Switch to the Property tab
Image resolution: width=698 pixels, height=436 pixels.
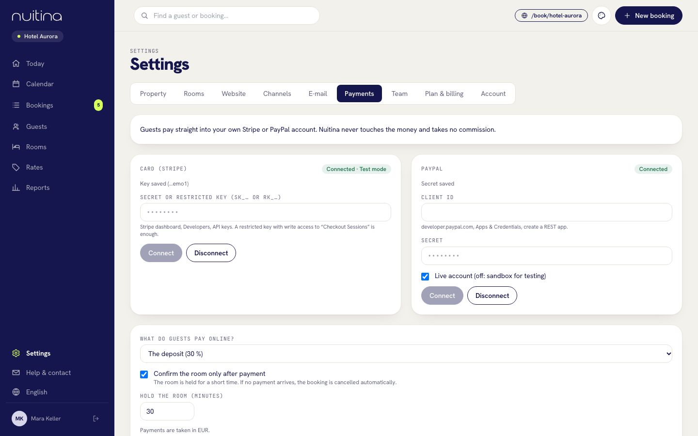point(153,93)
